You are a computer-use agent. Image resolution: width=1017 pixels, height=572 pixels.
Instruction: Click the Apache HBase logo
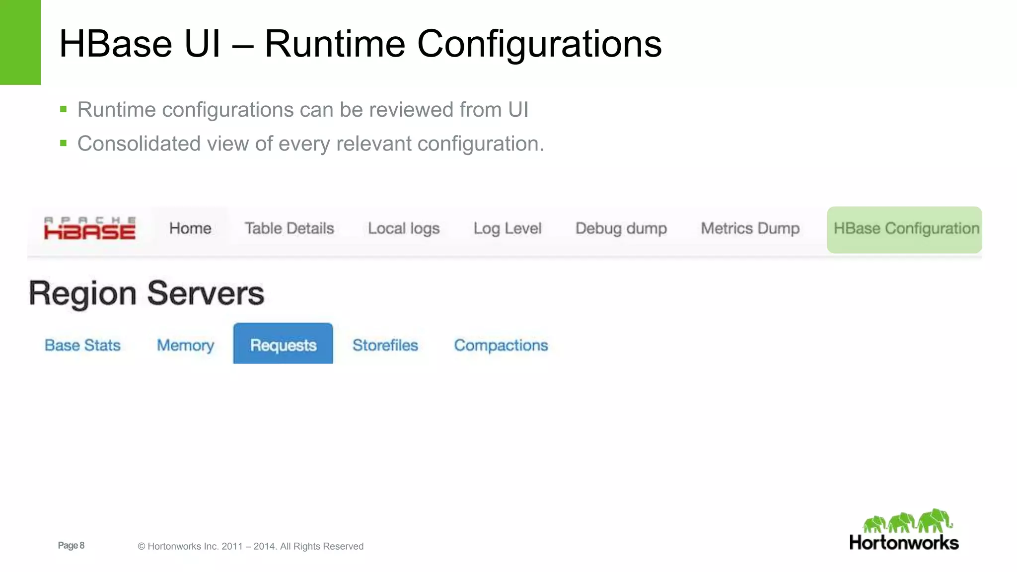pos(90,228)
